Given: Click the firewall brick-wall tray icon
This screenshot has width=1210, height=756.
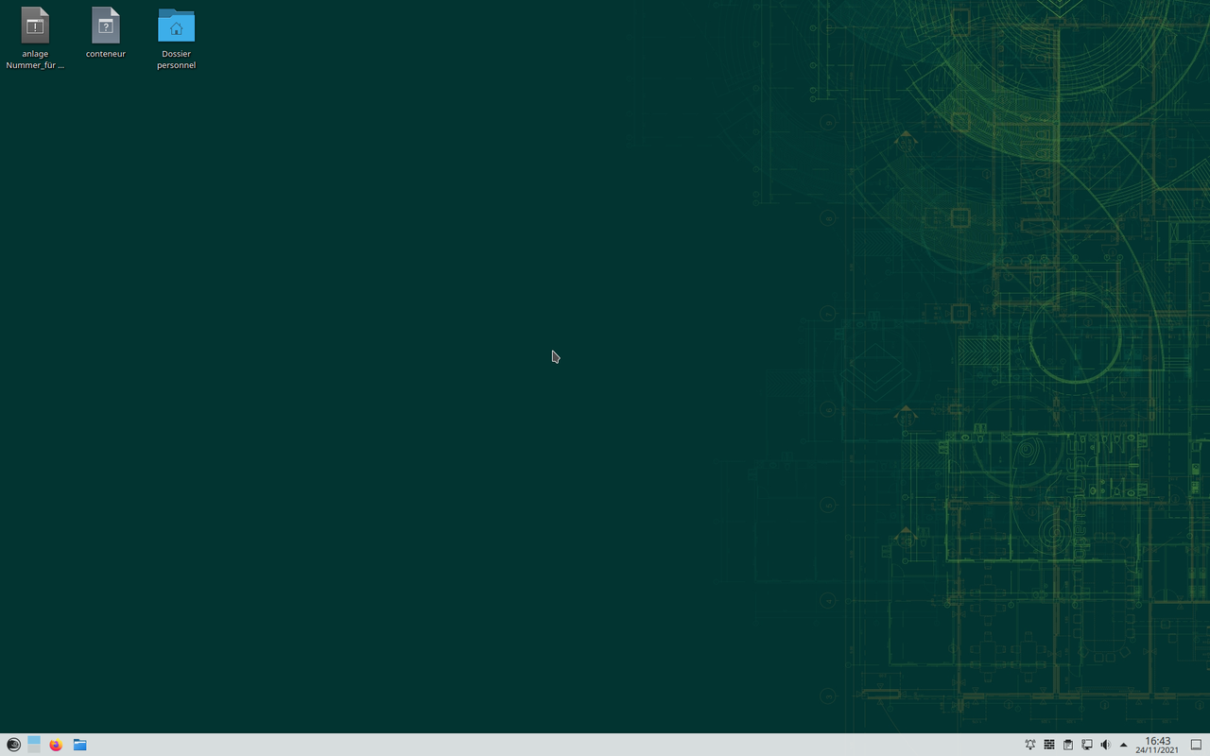Looking at the screenshot, I should pos(1049,745).
